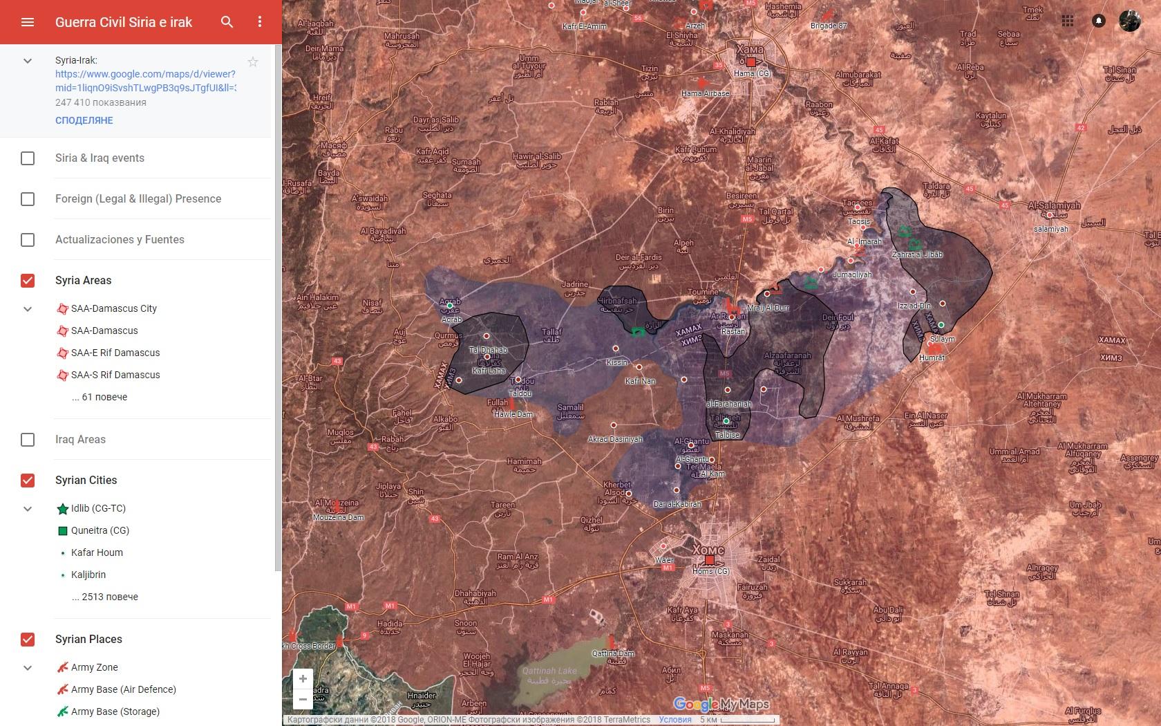Screen dimensions: 1161x726
Task: Click the user profile avatar
Action: pos(1130,21)
